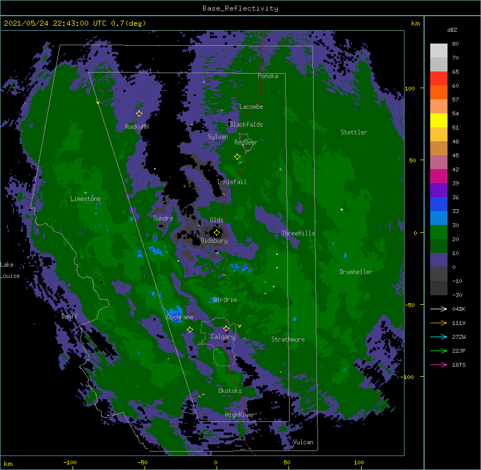
Task: Click the -50 tick on the right axis
Action: tap(410, 305)
